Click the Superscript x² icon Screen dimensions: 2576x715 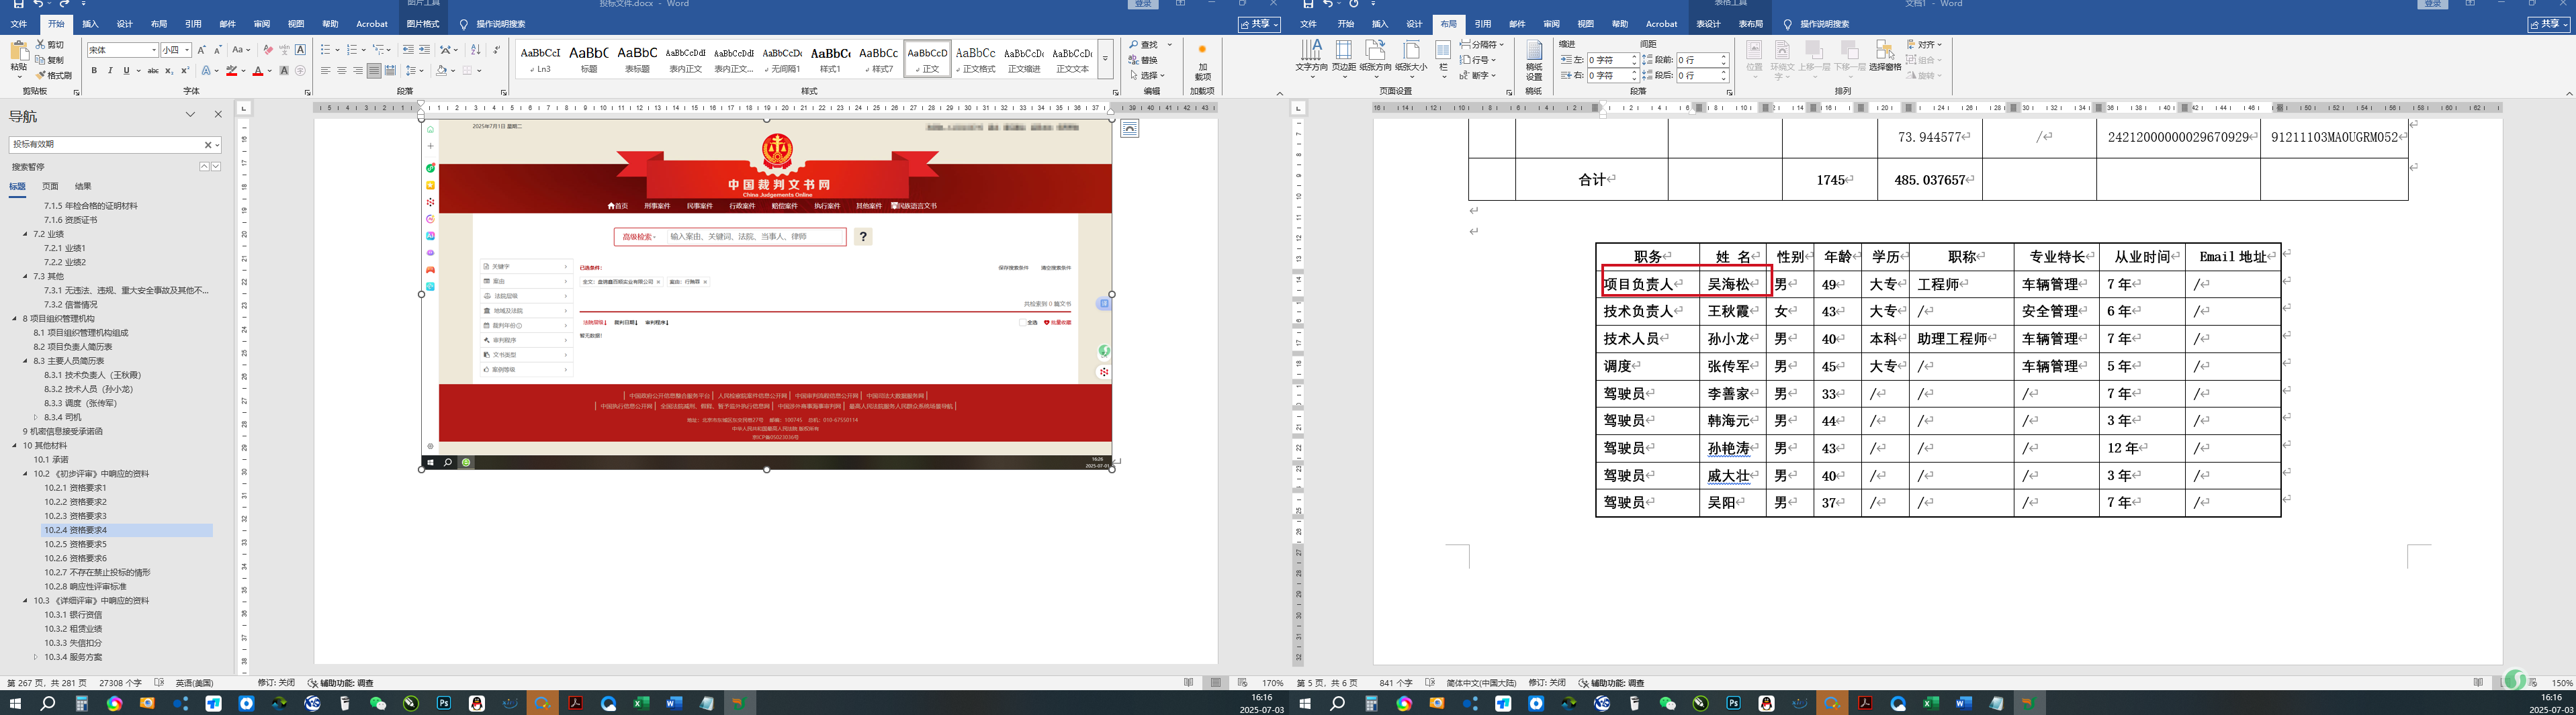pos(185,71)
